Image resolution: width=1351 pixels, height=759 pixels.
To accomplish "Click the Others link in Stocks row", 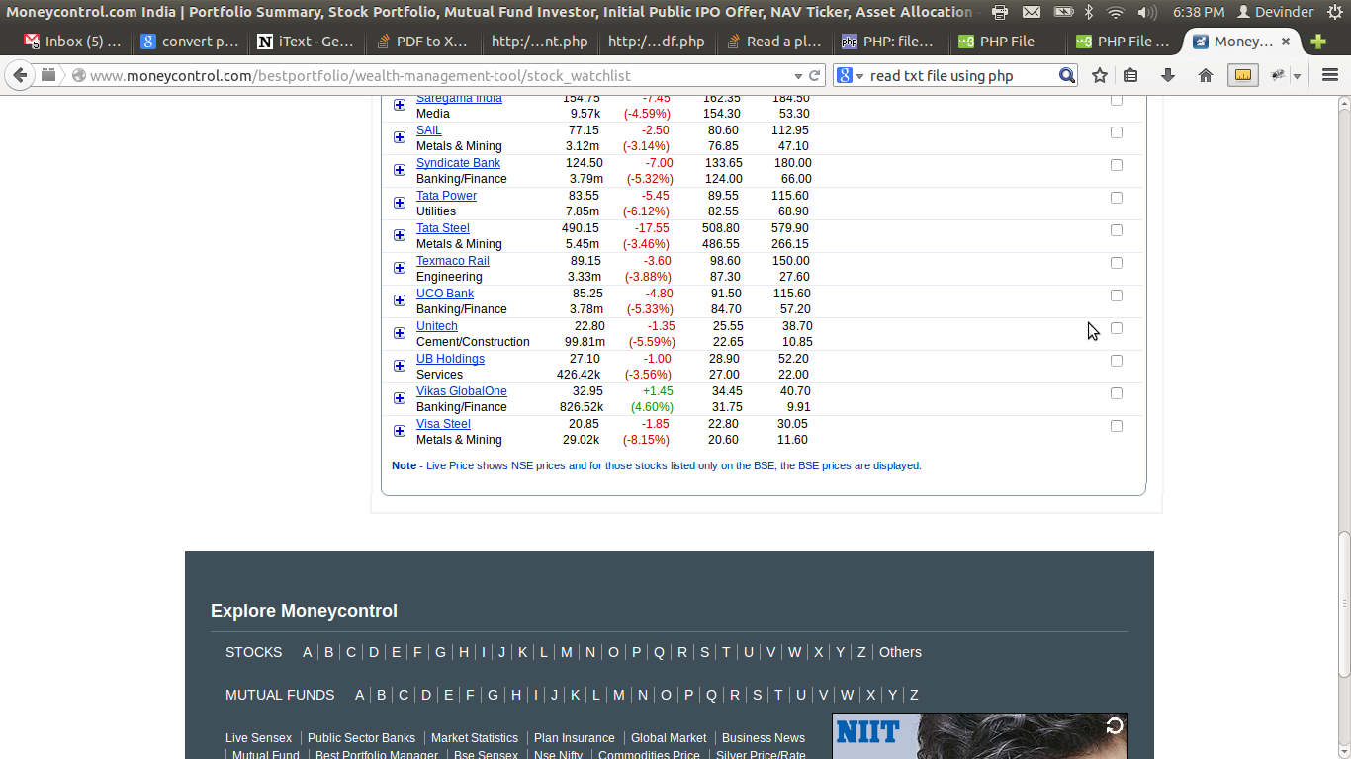I will (900, 652).
